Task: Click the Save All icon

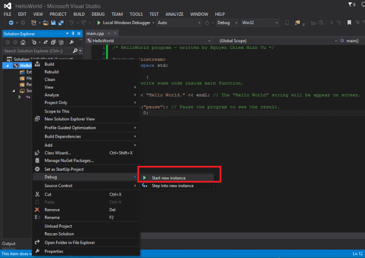Action: [x=61, y=22]
